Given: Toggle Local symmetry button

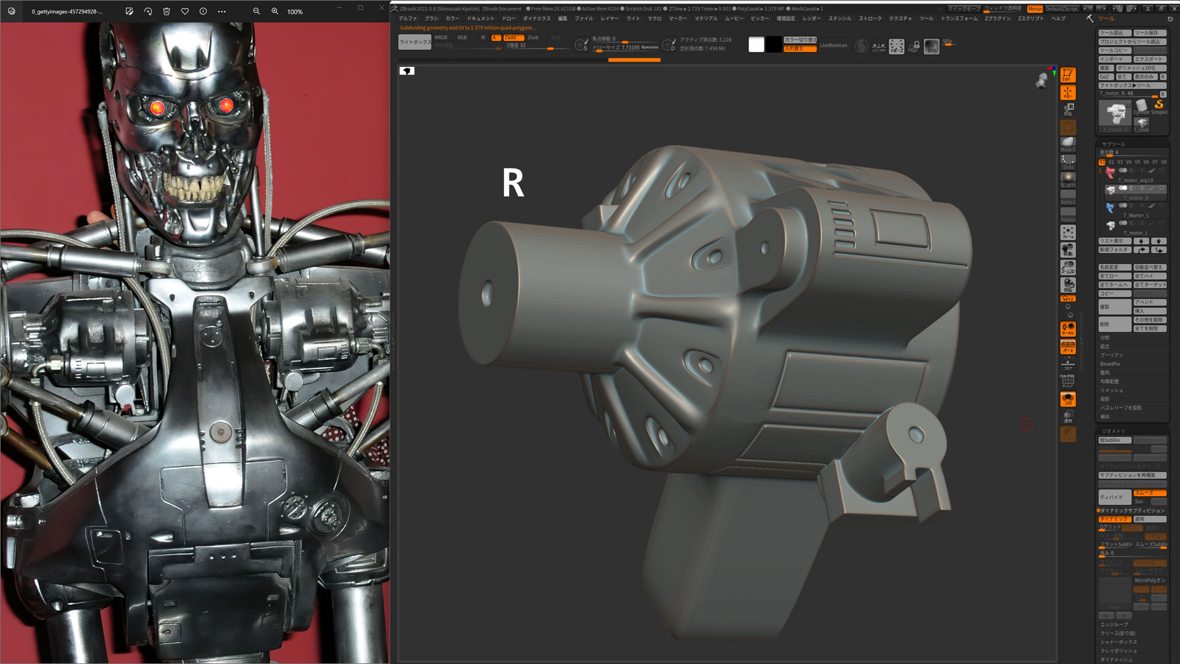Looking at the screenshot, I should click(x=1068, y=329).
